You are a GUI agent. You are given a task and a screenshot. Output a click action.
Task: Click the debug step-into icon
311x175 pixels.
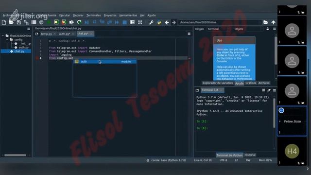coord(102,22)
